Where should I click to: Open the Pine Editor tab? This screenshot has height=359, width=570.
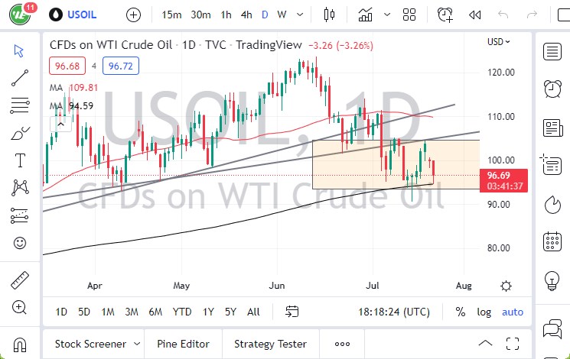point(184,344)
